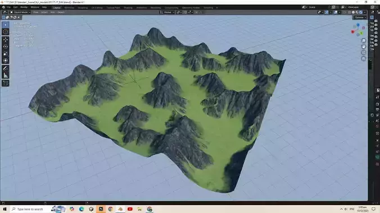Image resolution: width=380 pixels, height=213 pixels.
Task: Switch to the UV Editing workspace tab
Action: (x=97, y=8)
